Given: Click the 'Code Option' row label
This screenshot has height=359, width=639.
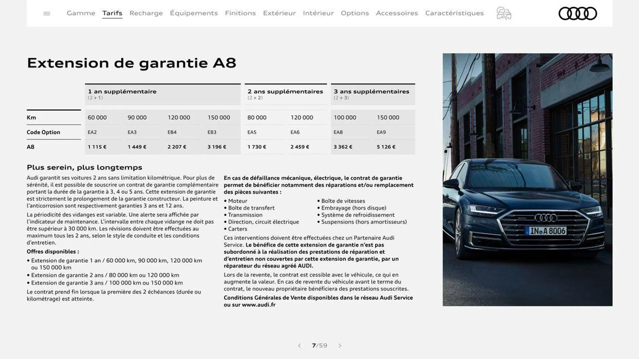Looking at the screenshot, I should tap(43, 132).
